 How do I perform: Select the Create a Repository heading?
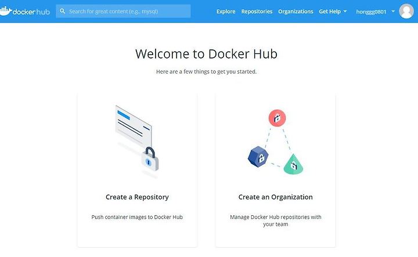click(137, 197)
